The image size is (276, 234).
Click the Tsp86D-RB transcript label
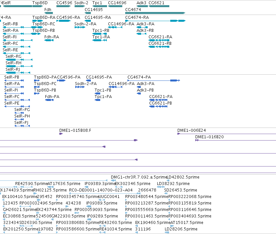43,31
